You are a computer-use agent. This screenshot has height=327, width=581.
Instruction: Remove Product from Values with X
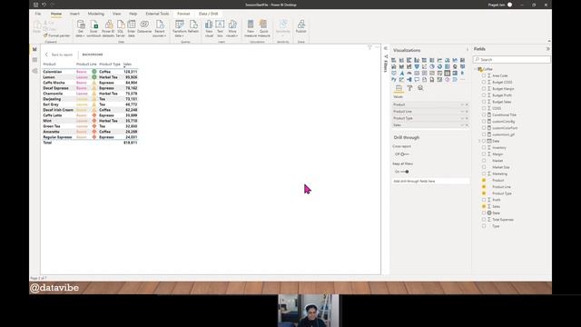click(467, 104)
